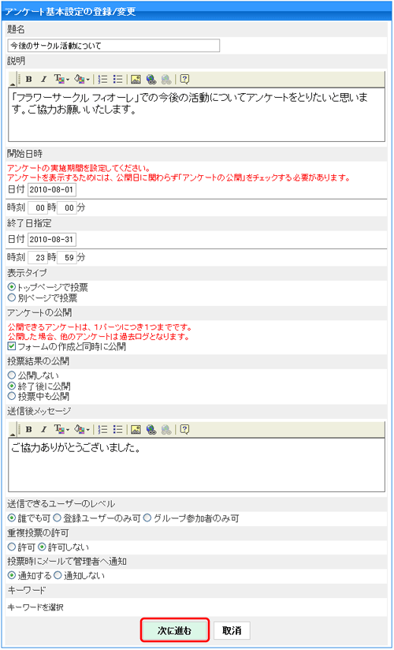Viewport: 394px width, 650px height.
Task: Insert bulleted list in 説明 editor
Action: pyautogui.click(x=118, y=79)
